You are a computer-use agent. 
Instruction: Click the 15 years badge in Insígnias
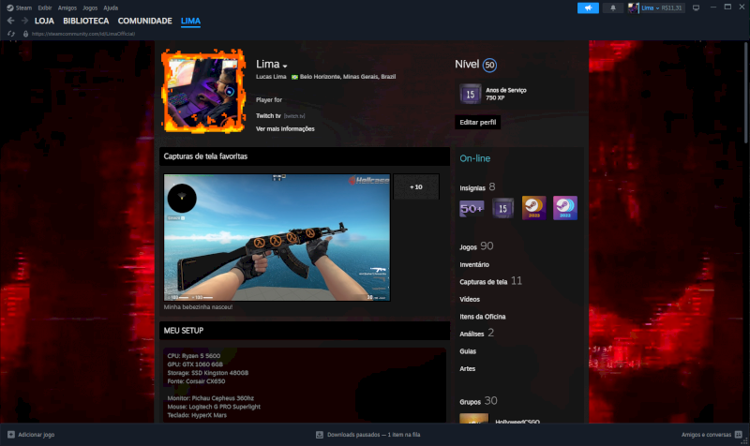coord(502,208)
